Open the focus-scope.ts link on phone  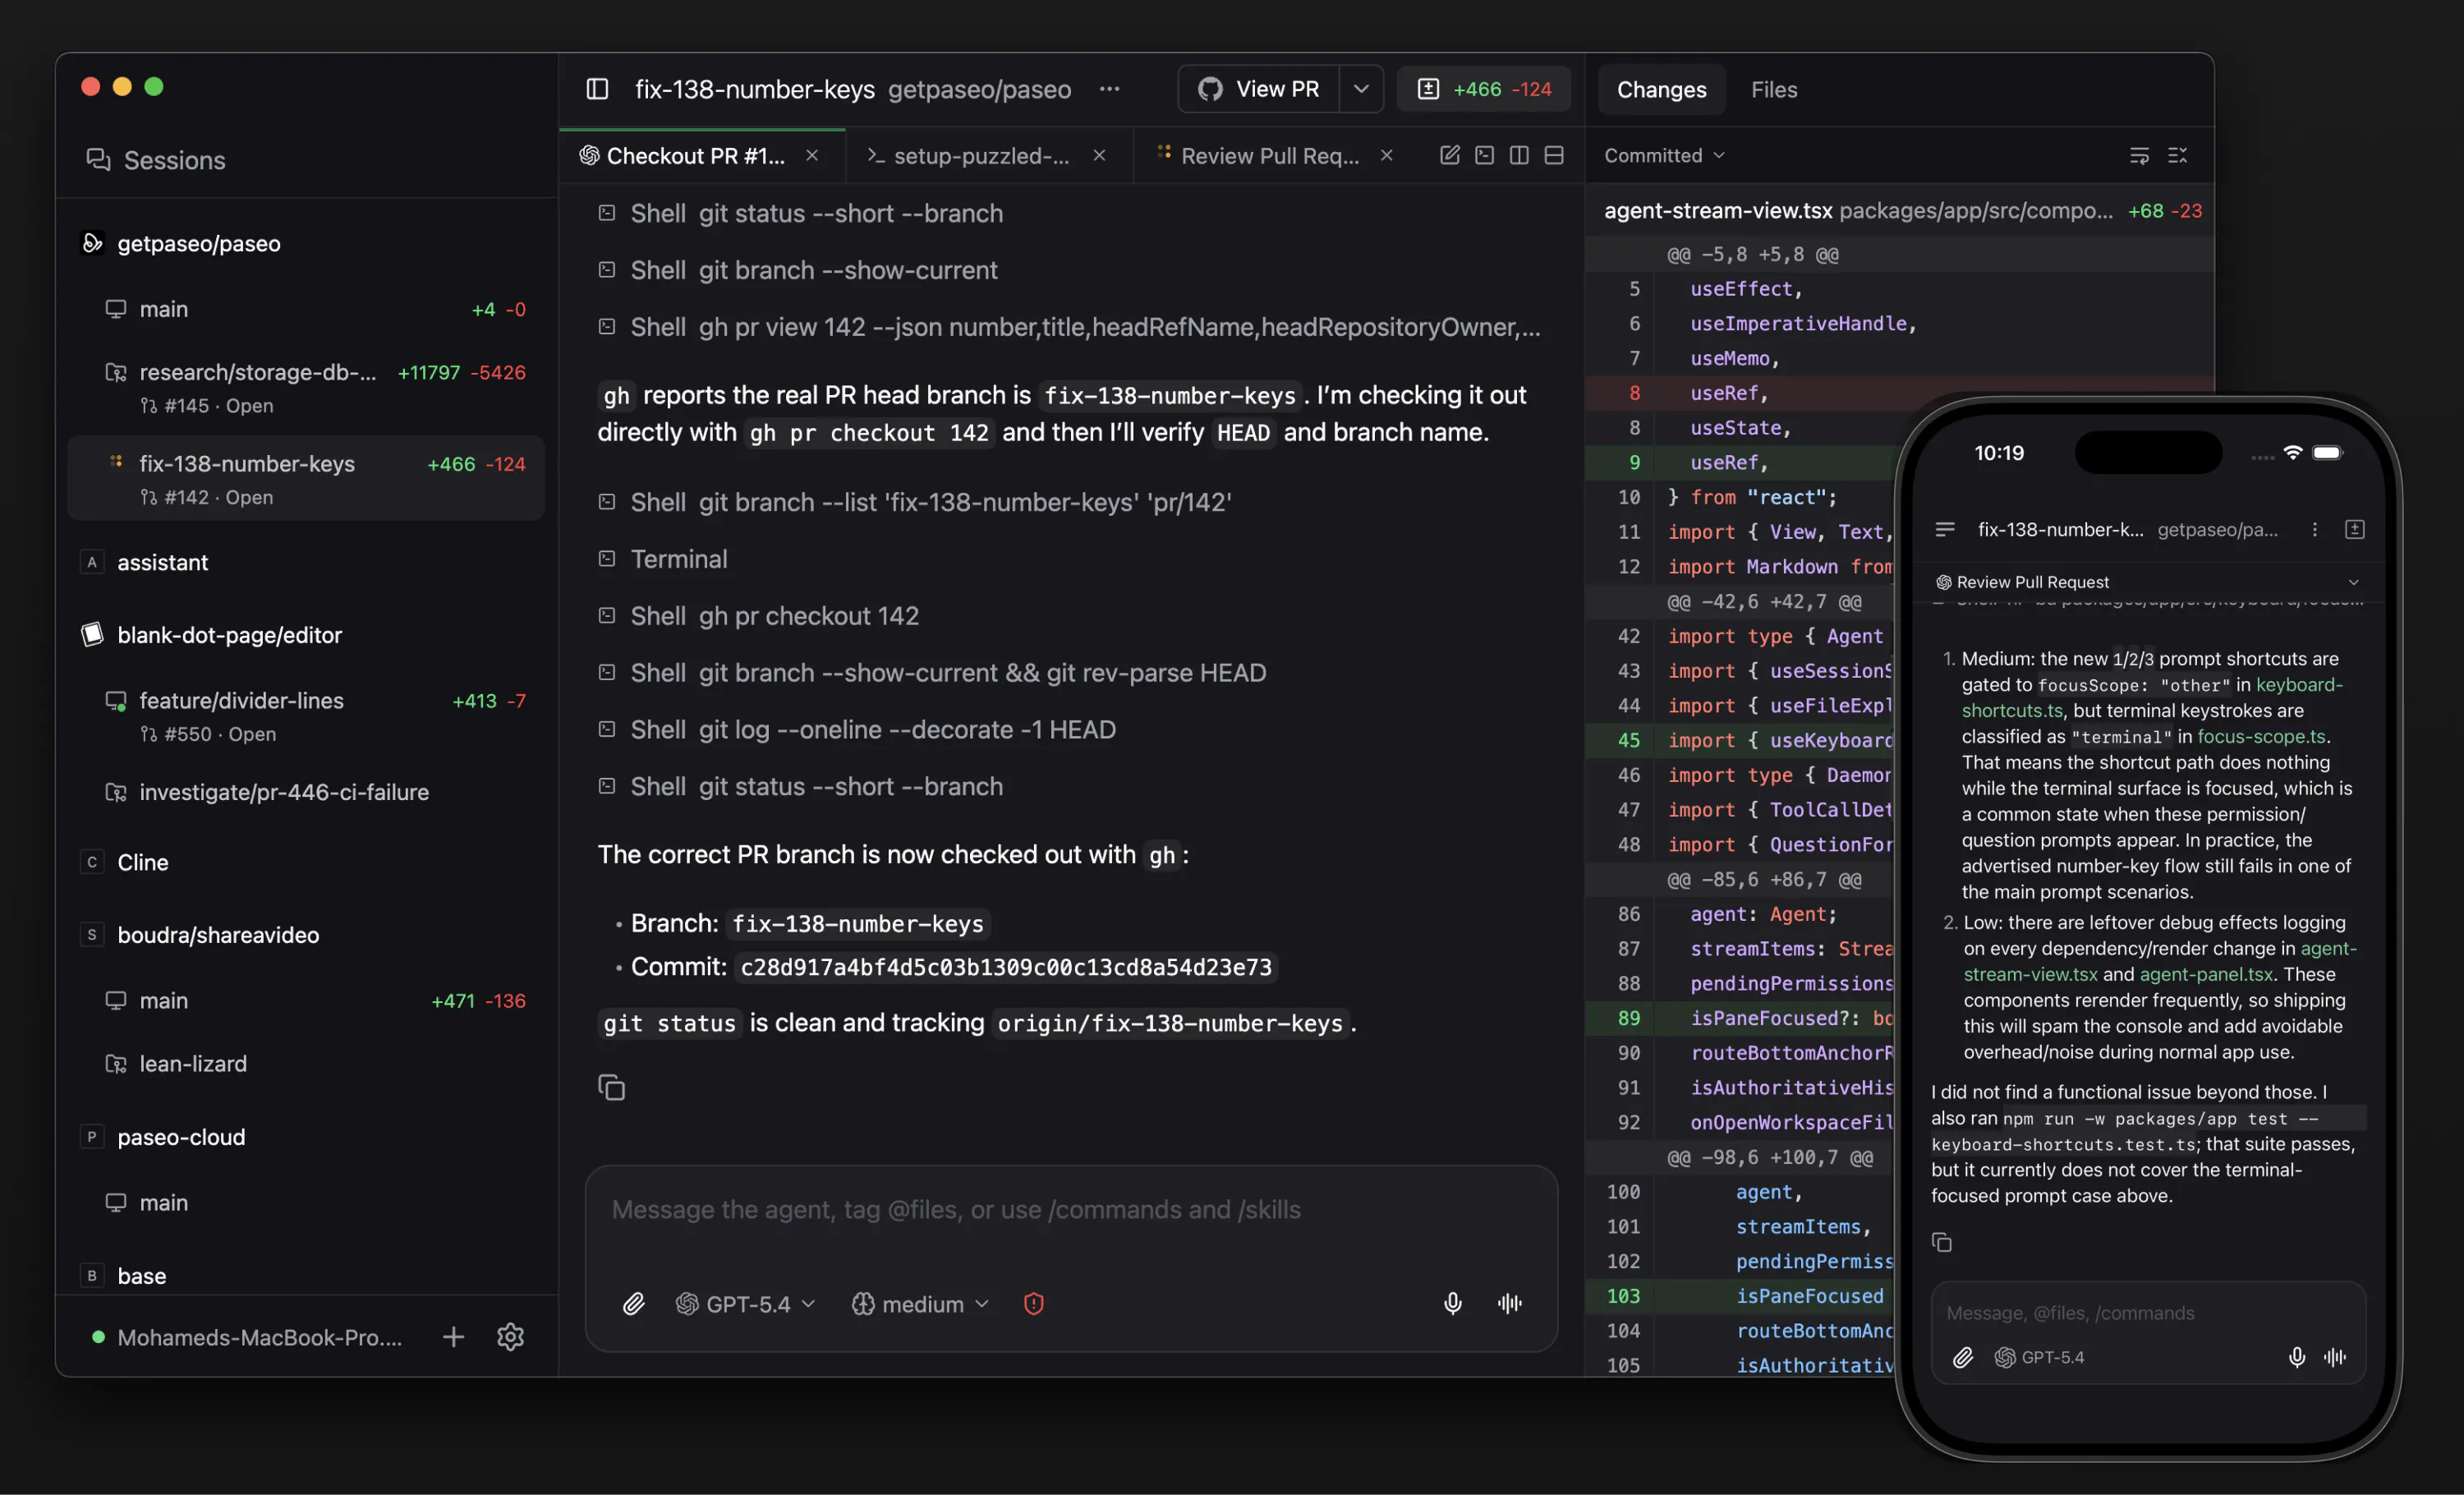[2260, 736]
